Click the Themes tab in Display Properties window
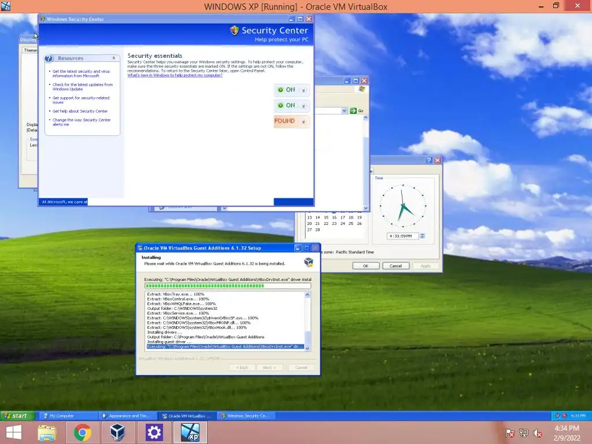The image size is (592, 444). (x=30, y=50)
